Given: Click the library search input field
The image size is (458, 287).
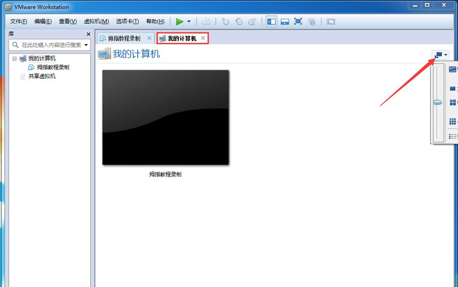Looking at the screenshot, I should tap(50, 45).
